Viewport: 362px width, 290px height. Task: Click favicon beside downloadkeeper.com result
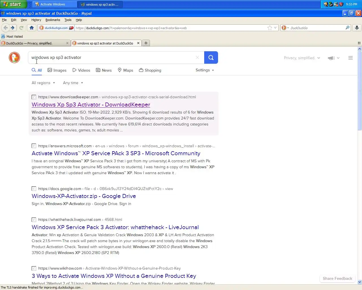34,97
